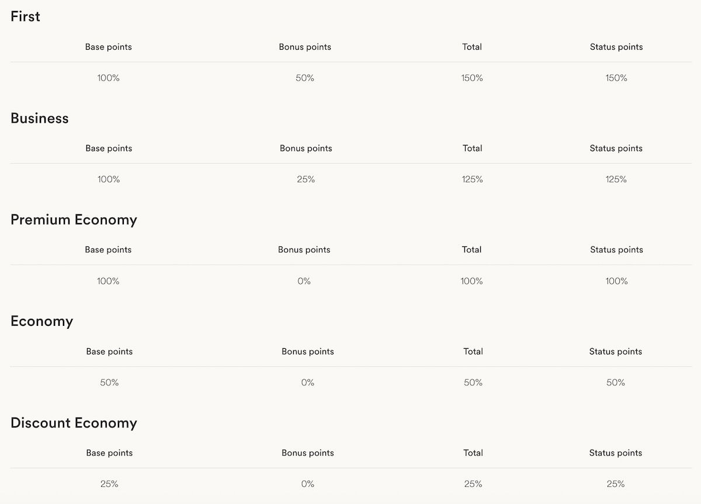Click the 125% status points in Business
The height and width of the screenshot is (504, 701).
[616, 179]
